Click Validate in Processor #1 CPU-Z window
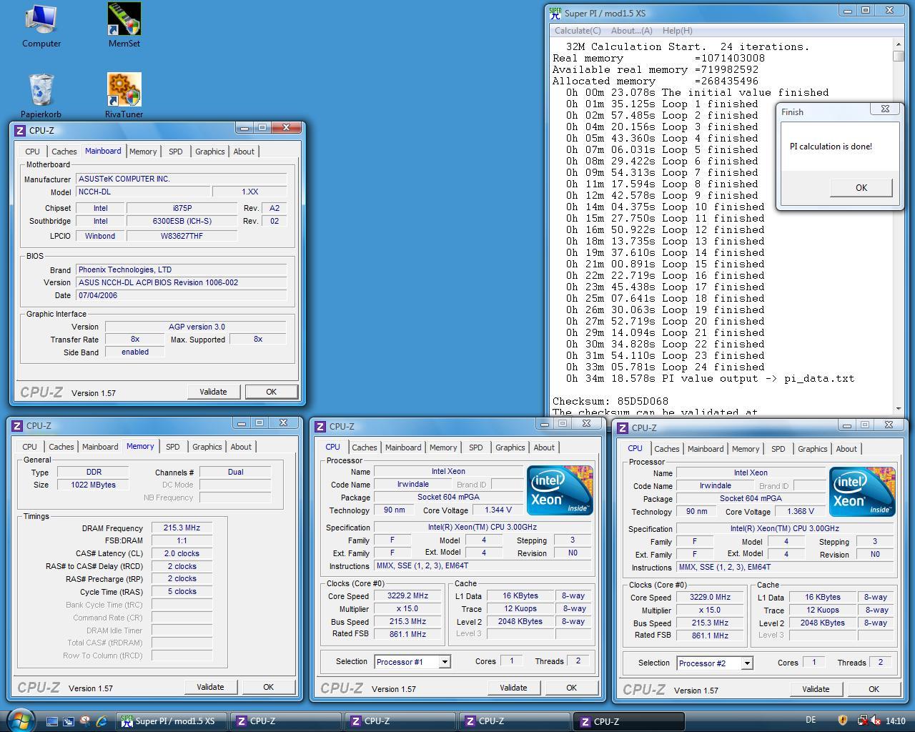Viewport: 915px width, 732px height. coord(513,688)
